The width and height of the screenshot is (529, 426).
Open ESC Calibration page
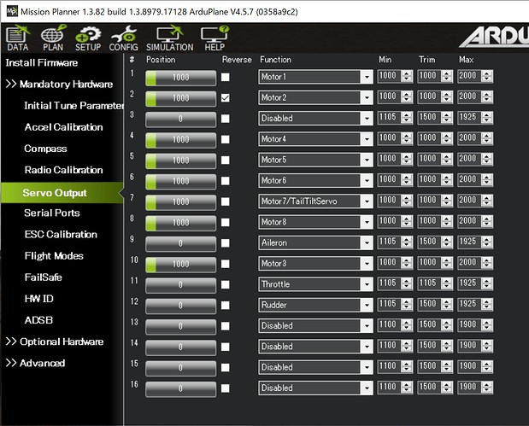point(61,234)
